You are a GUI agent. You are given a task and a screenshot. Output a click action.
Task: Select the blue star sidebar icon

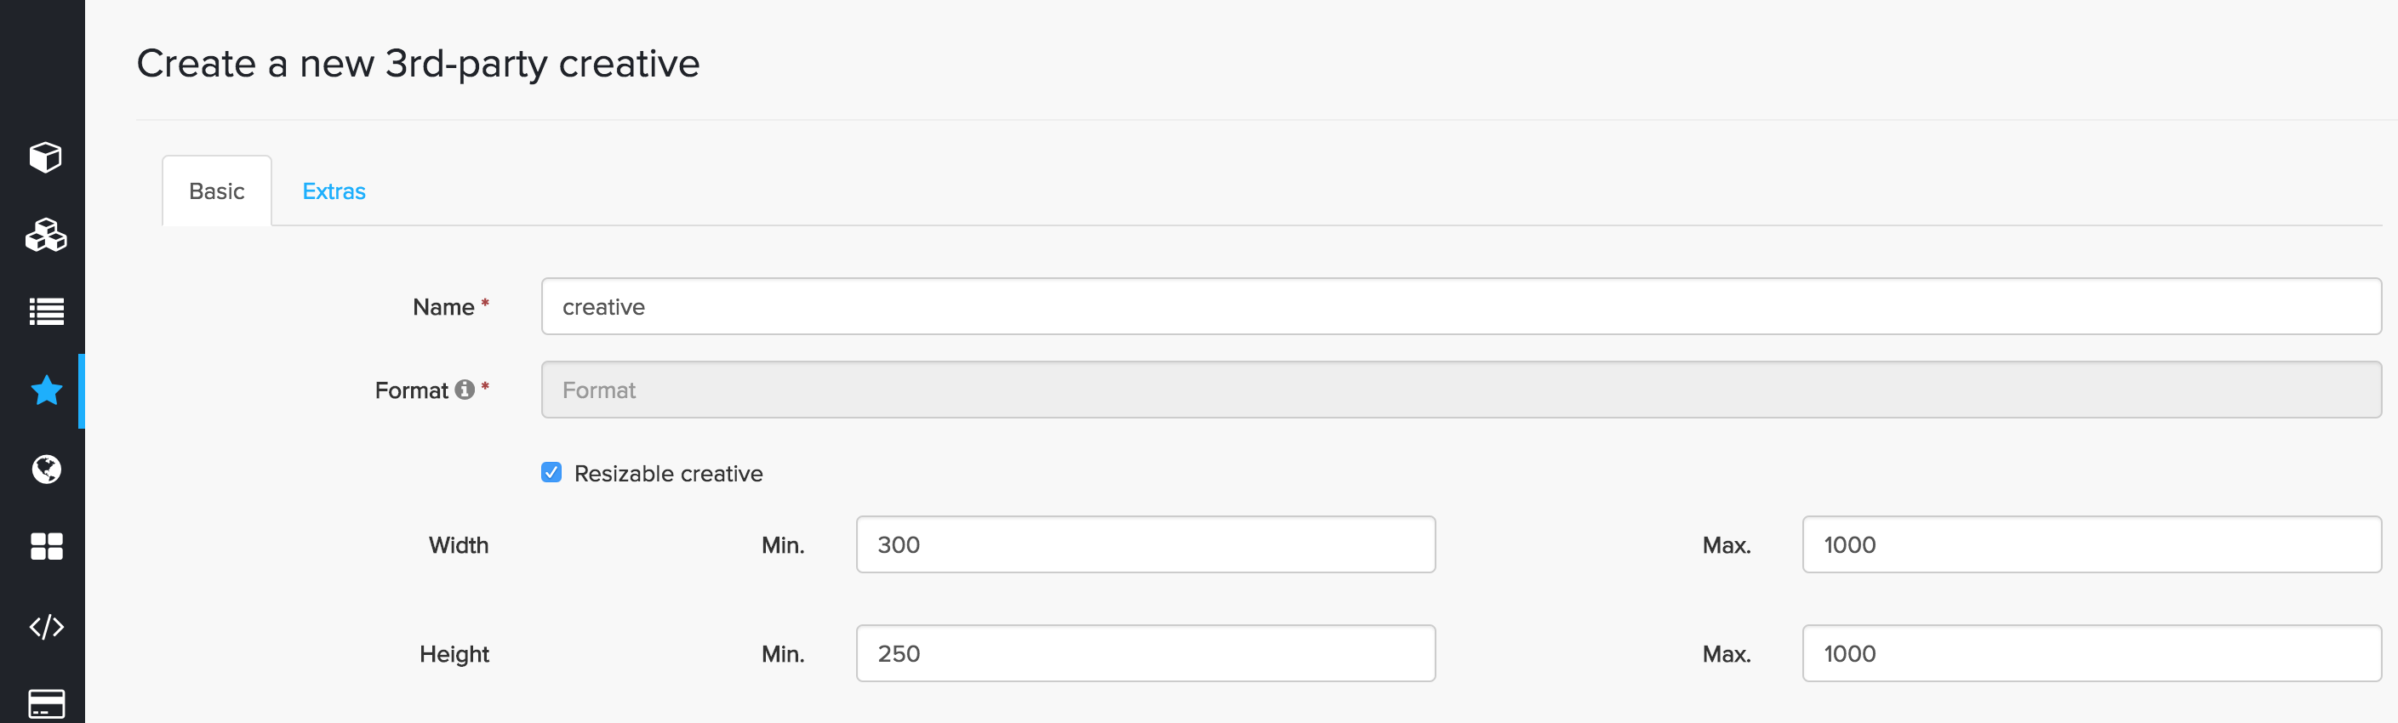46,390
